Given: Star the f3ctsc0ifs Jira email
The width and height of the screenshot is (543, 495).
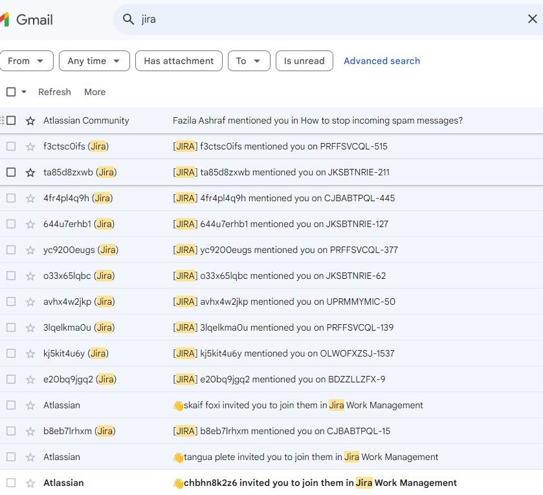Looking at the screenshot, I should [x=30, y=146].
